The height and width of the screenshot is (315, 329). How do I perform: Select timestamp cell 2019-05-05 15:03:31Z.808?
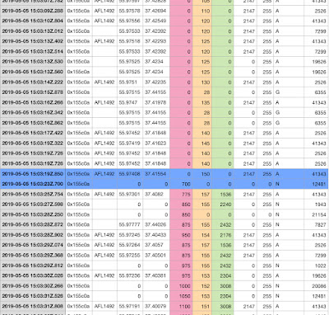tap(33, 306)
